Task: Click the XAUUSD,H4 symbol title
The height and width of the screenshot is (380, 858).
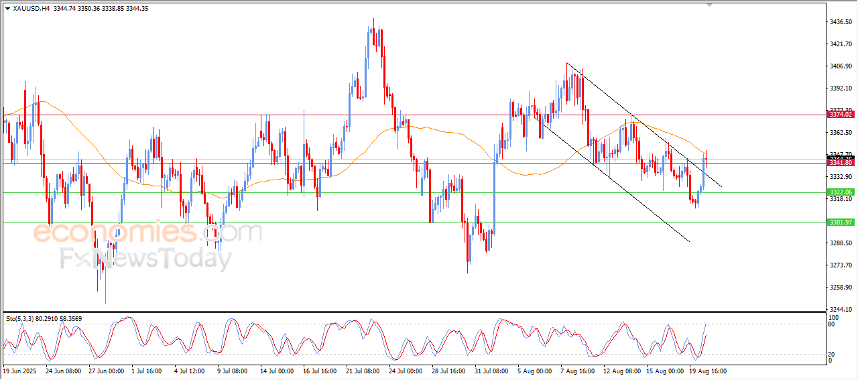Action: click(x=32, y=8)
